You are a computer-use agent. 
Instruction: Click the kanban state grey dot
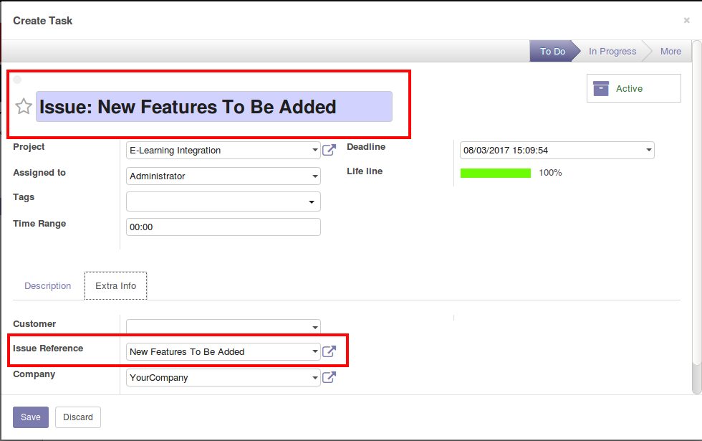point(17,80)
